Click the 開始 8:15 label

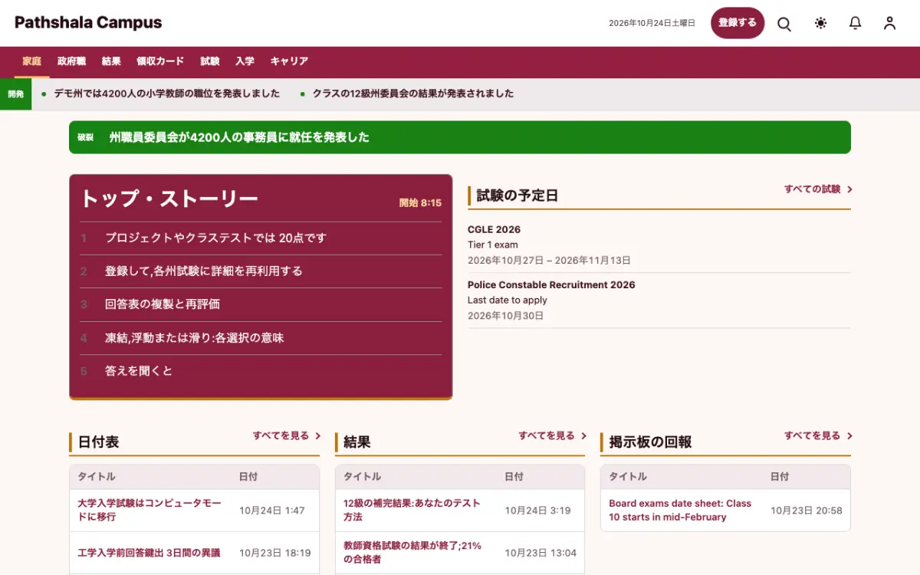click(420, 203)
